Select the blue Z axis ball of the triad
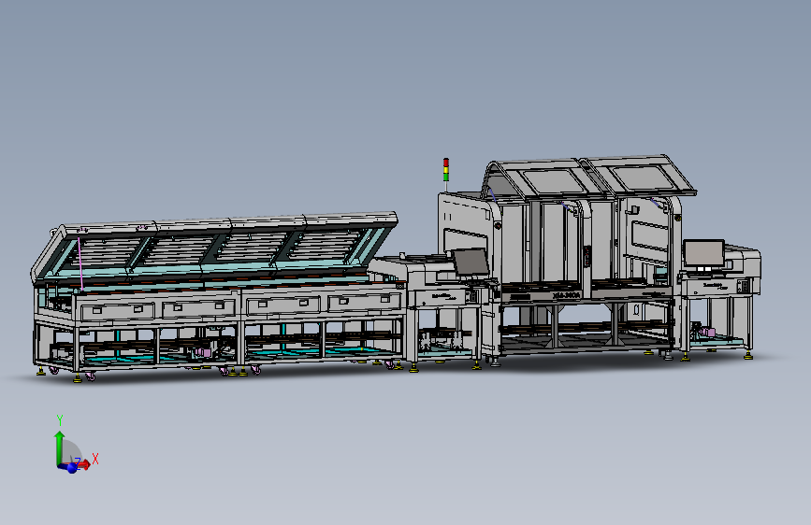Image resolution: width=811 pixels, height=525 pixels. [72, 469]
